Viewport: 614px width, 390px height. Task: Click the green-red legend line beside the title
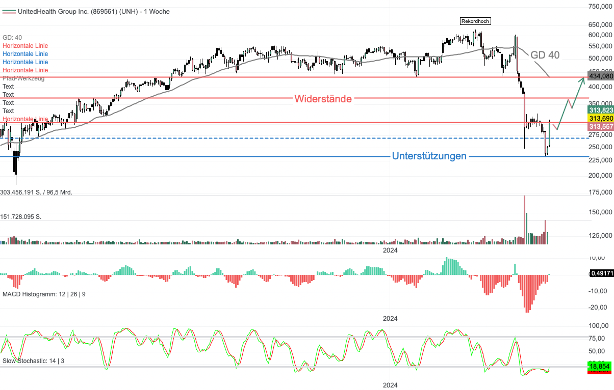(x=9, y=11)
